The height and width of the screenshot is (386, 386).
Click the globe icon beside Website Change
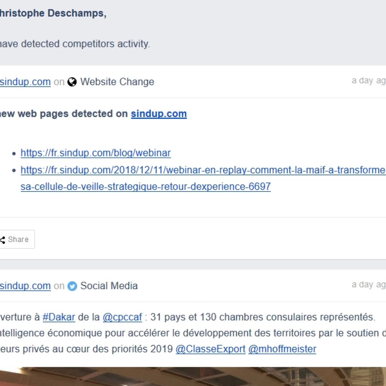72,82
